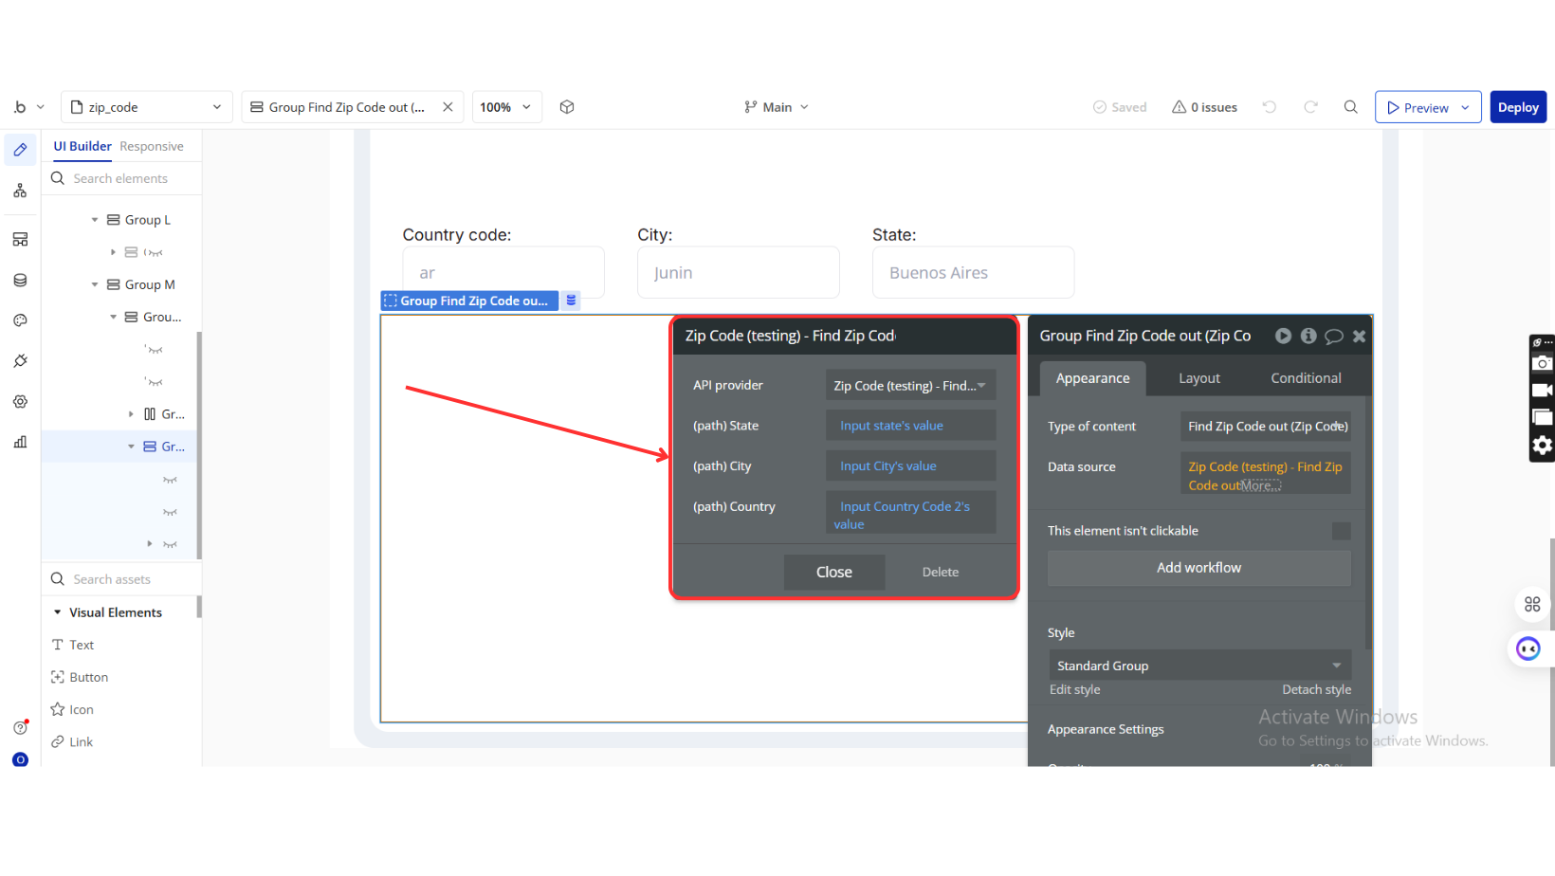Toggle visibility eye below selected Gr... item

pos(170,480)
